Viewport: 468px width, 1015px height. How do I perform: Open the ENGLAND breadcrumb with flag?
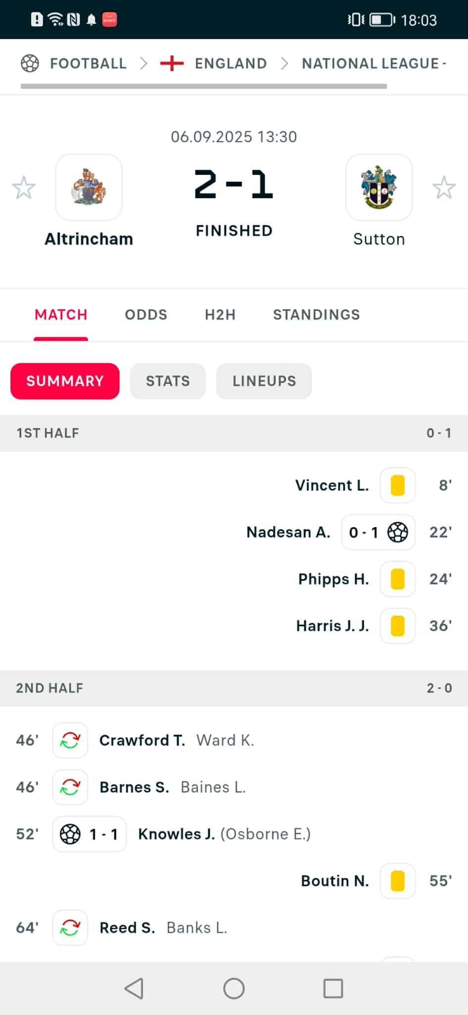click(214, 63)
